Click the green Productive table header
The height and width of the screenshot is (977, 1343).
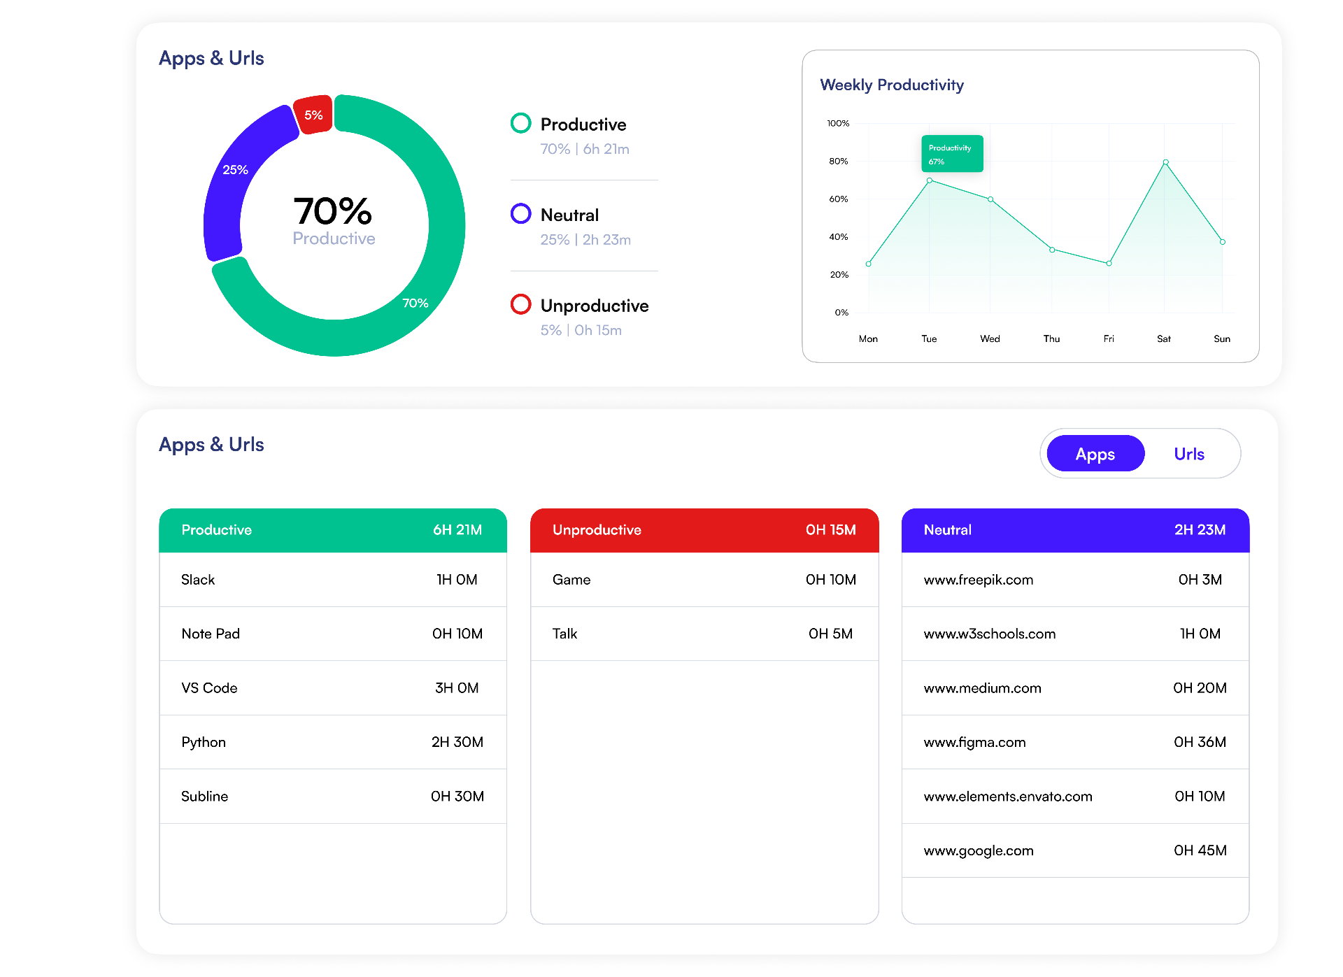tap(333, 530)
